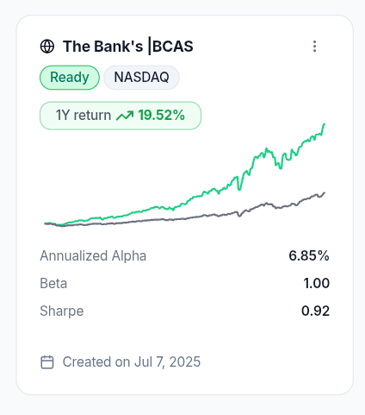365x415 pixels.
Task: Click the peak of the green chart line
Action: pyautogui.click(x=325, y=124)
